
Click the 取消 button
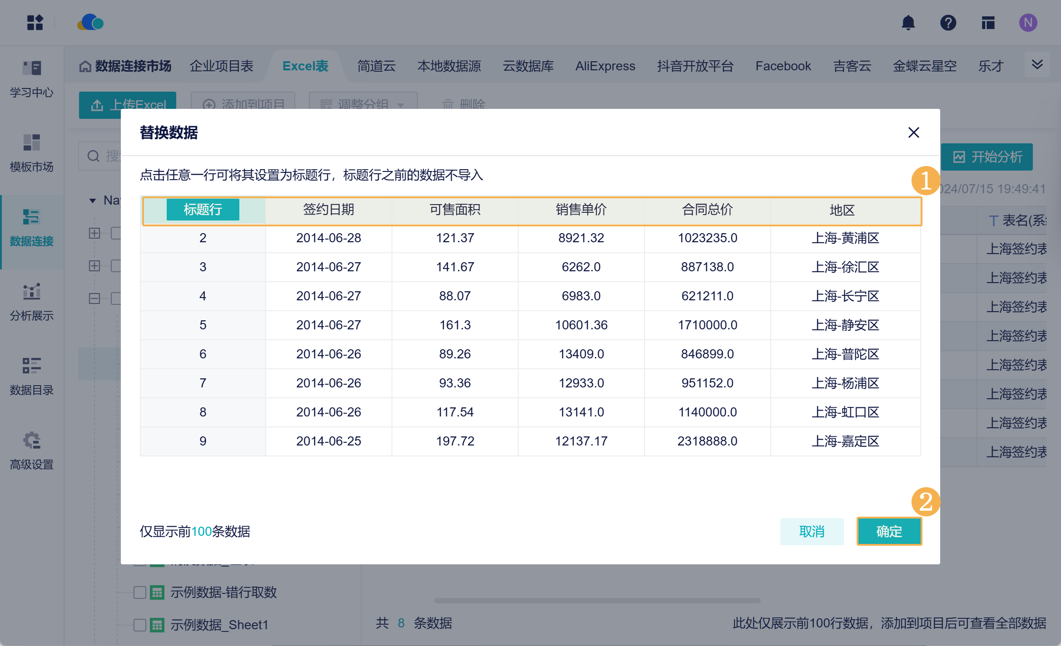(812, 531)
